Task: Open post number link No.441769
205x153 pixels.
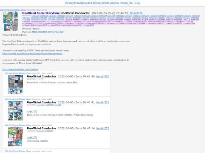Action: tap(136, 13)
